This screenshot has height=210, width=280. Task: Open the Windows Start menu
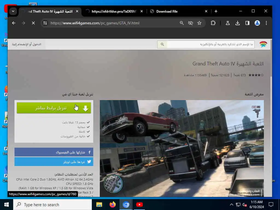click(x=7, y=205)
